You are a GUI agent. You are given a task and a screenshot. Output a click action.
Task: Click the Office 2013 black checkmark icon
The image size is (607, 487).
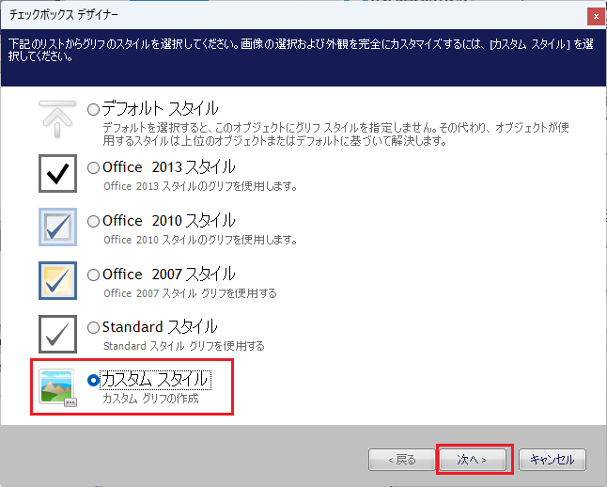coord(58,173)
